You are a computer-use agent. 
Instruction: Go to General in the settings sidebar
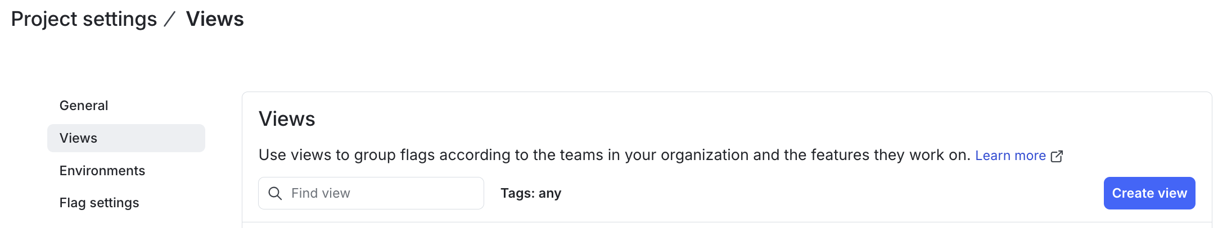(x=84, y=106)
